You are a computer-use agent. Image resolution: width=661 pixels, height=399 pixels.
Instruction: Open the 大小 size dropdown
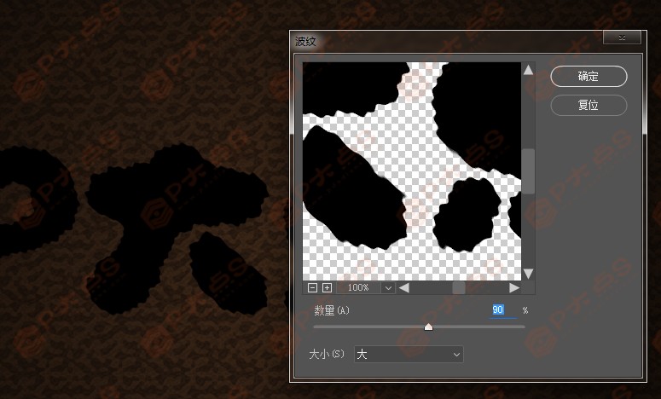click(409, 355)
